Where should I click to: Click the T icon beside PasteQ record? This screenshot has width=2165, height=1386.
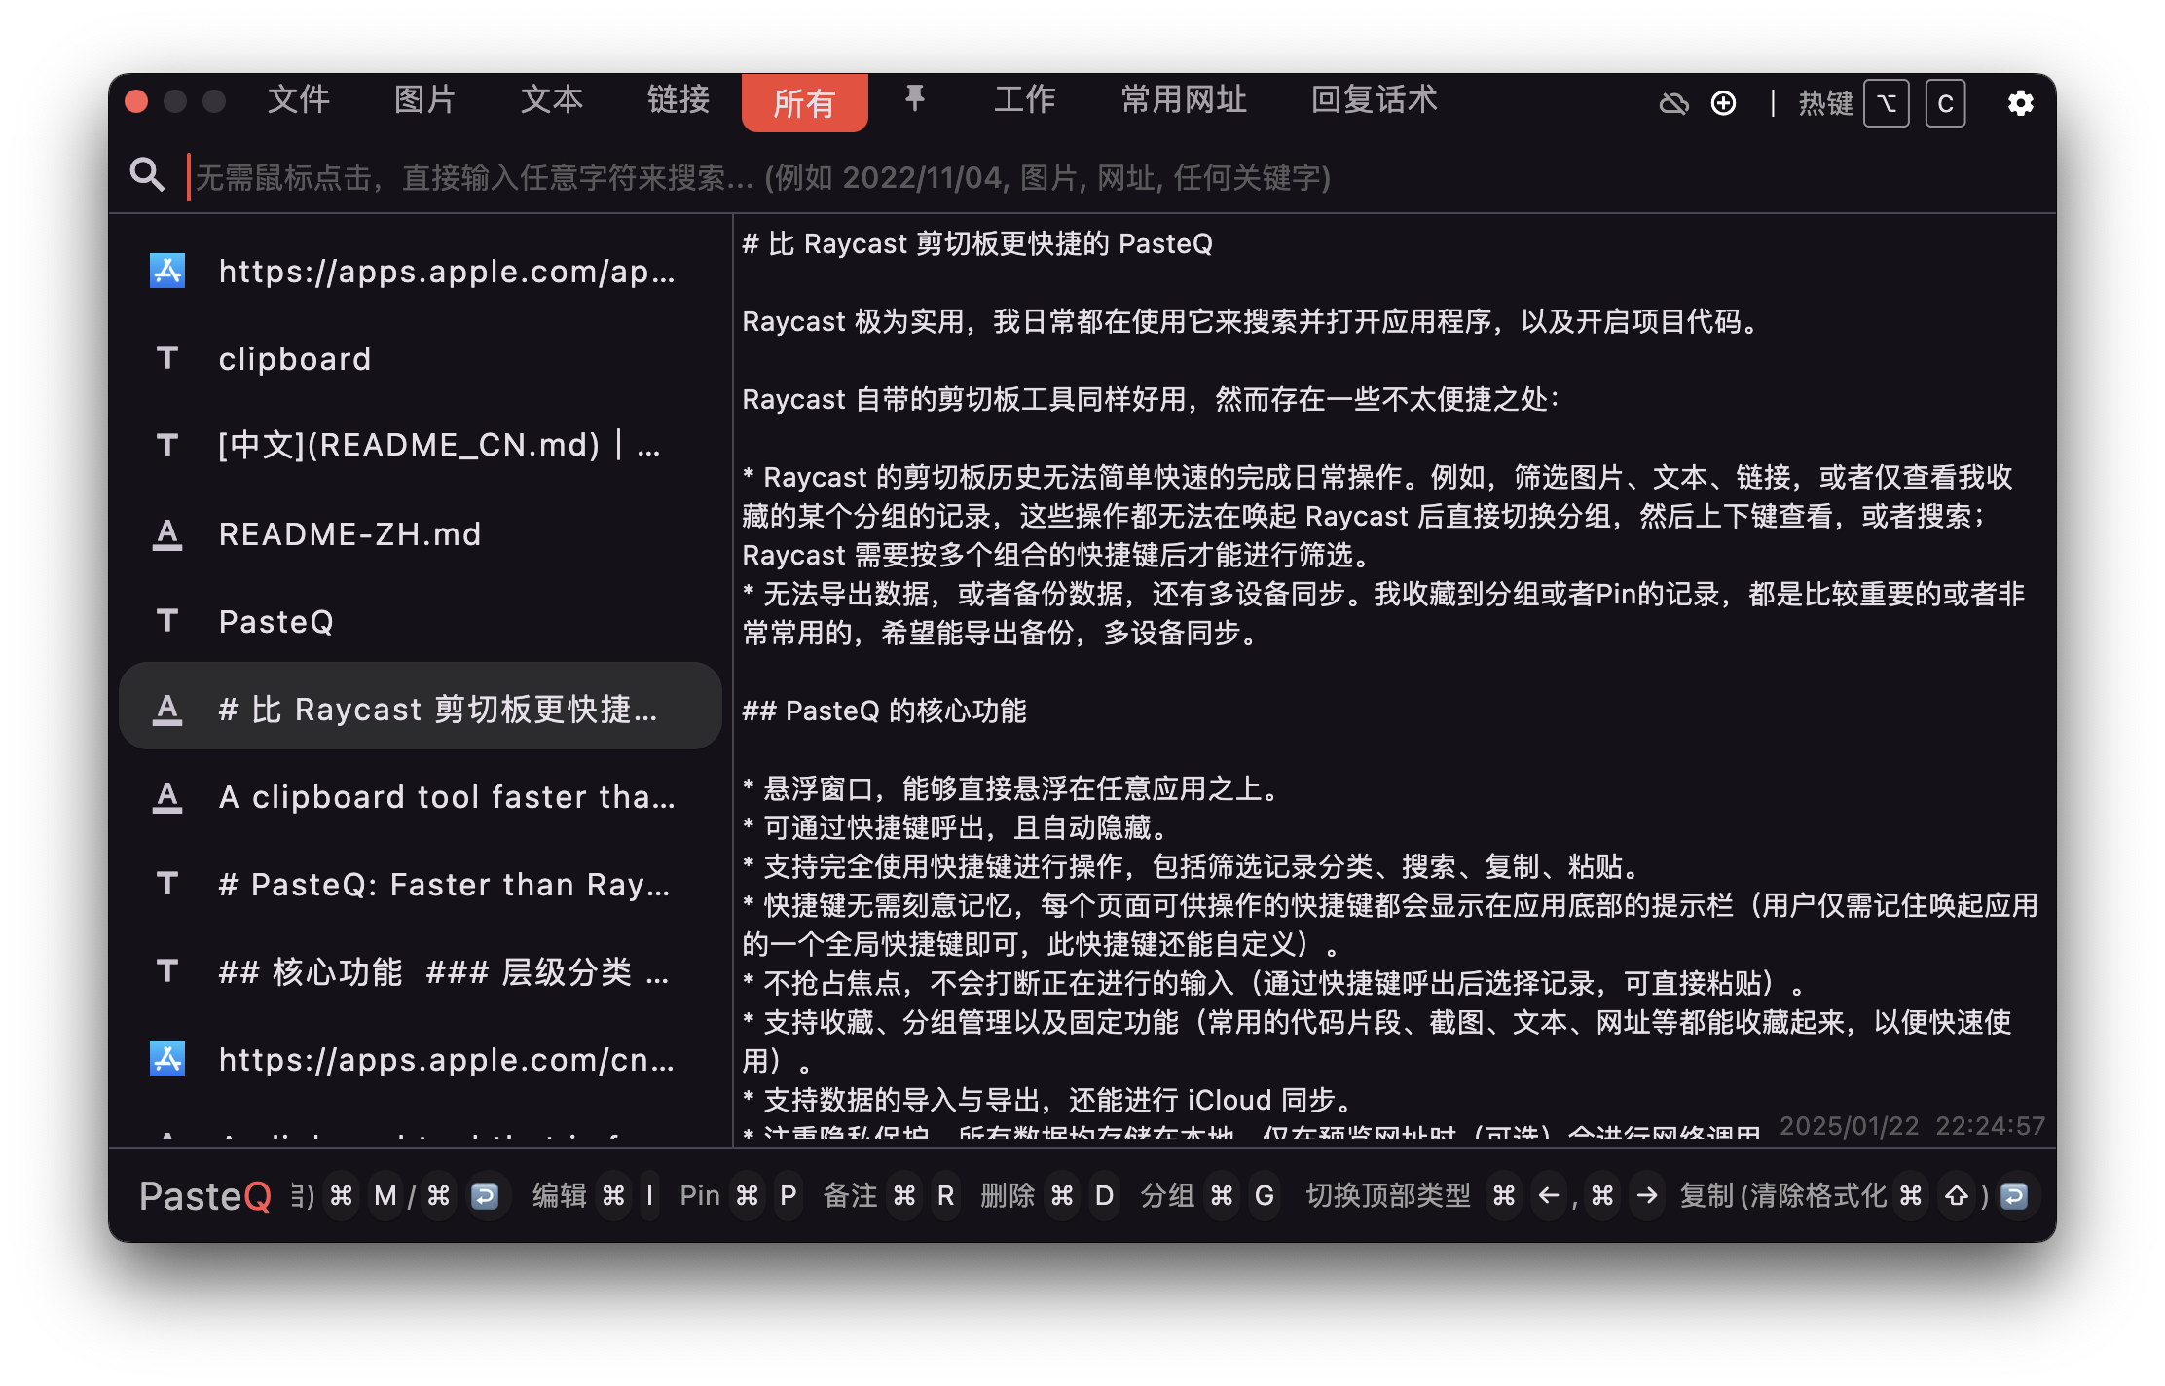167,621
